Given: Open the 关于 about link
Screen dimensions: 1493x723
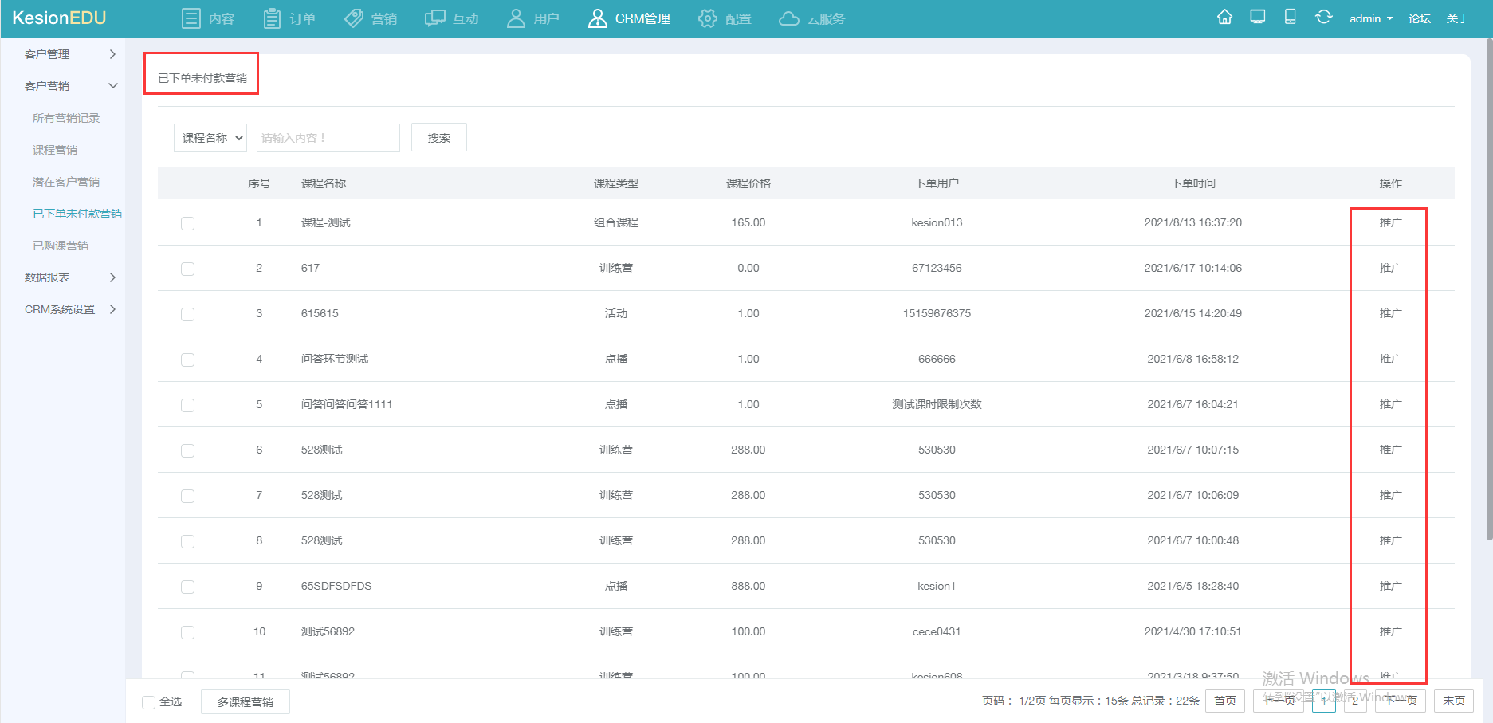Looking at the screenshot, I should pos(1458,18).
